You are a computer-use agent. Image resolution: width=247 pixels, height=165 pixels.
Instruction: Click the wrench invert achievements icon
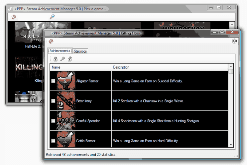(62, 59)
